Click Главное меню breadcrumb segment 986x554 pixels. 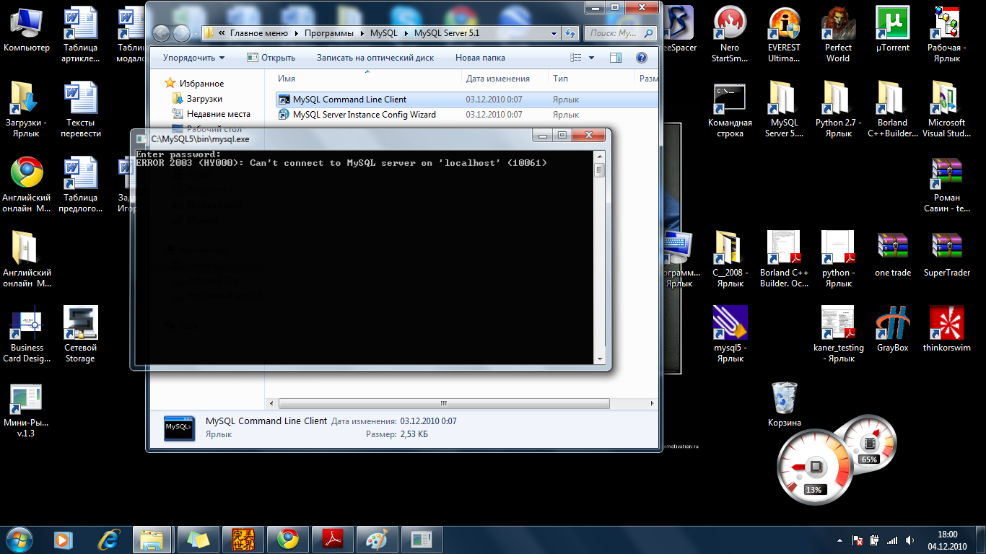click(x=260, y=33)
